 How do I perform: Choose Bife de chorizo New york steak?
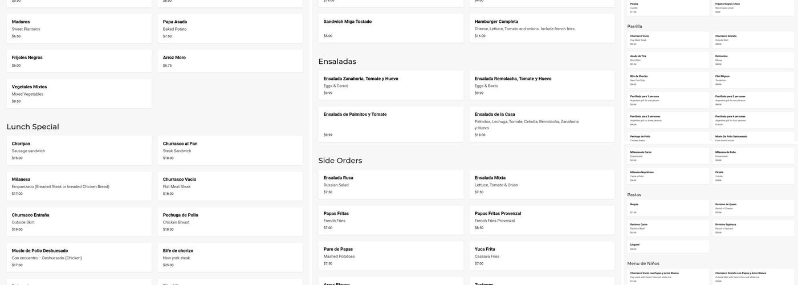pyautogui.click(x=230, y=258)
